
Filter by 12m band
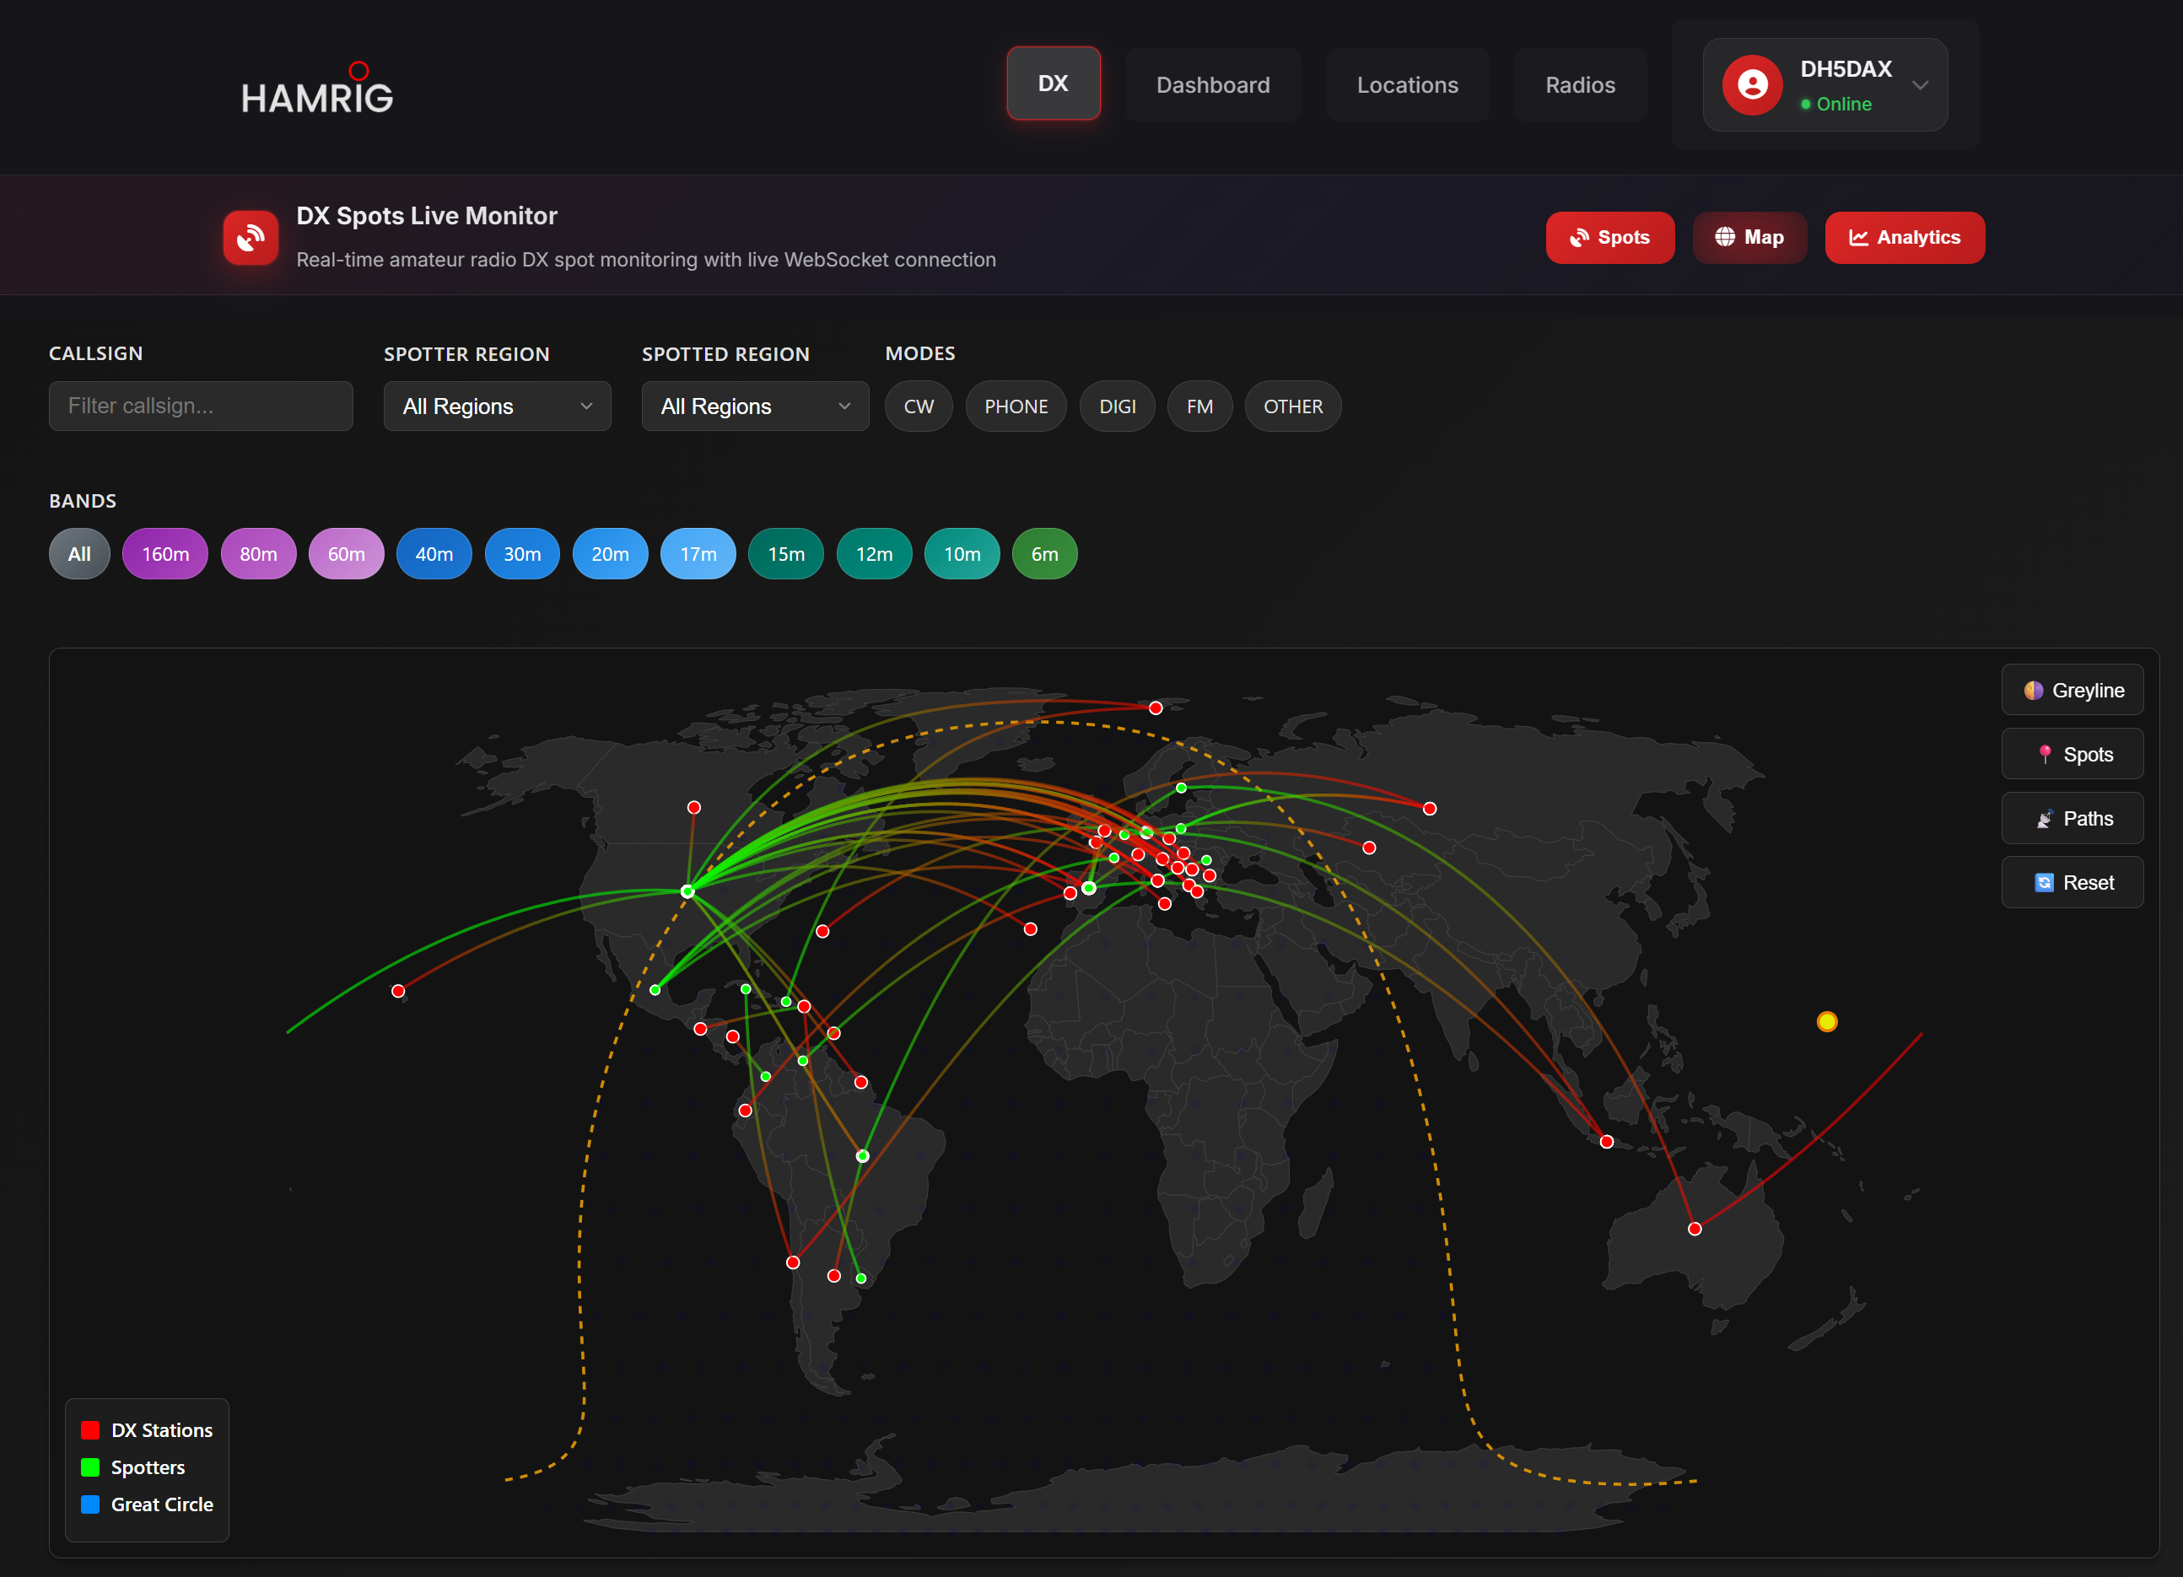[x=874, y=554]
